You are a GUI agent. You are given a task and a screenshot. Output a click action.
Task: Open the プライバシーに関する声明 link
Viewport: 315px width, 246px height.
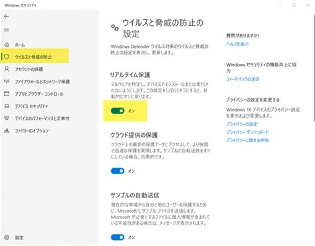point(247,140)
